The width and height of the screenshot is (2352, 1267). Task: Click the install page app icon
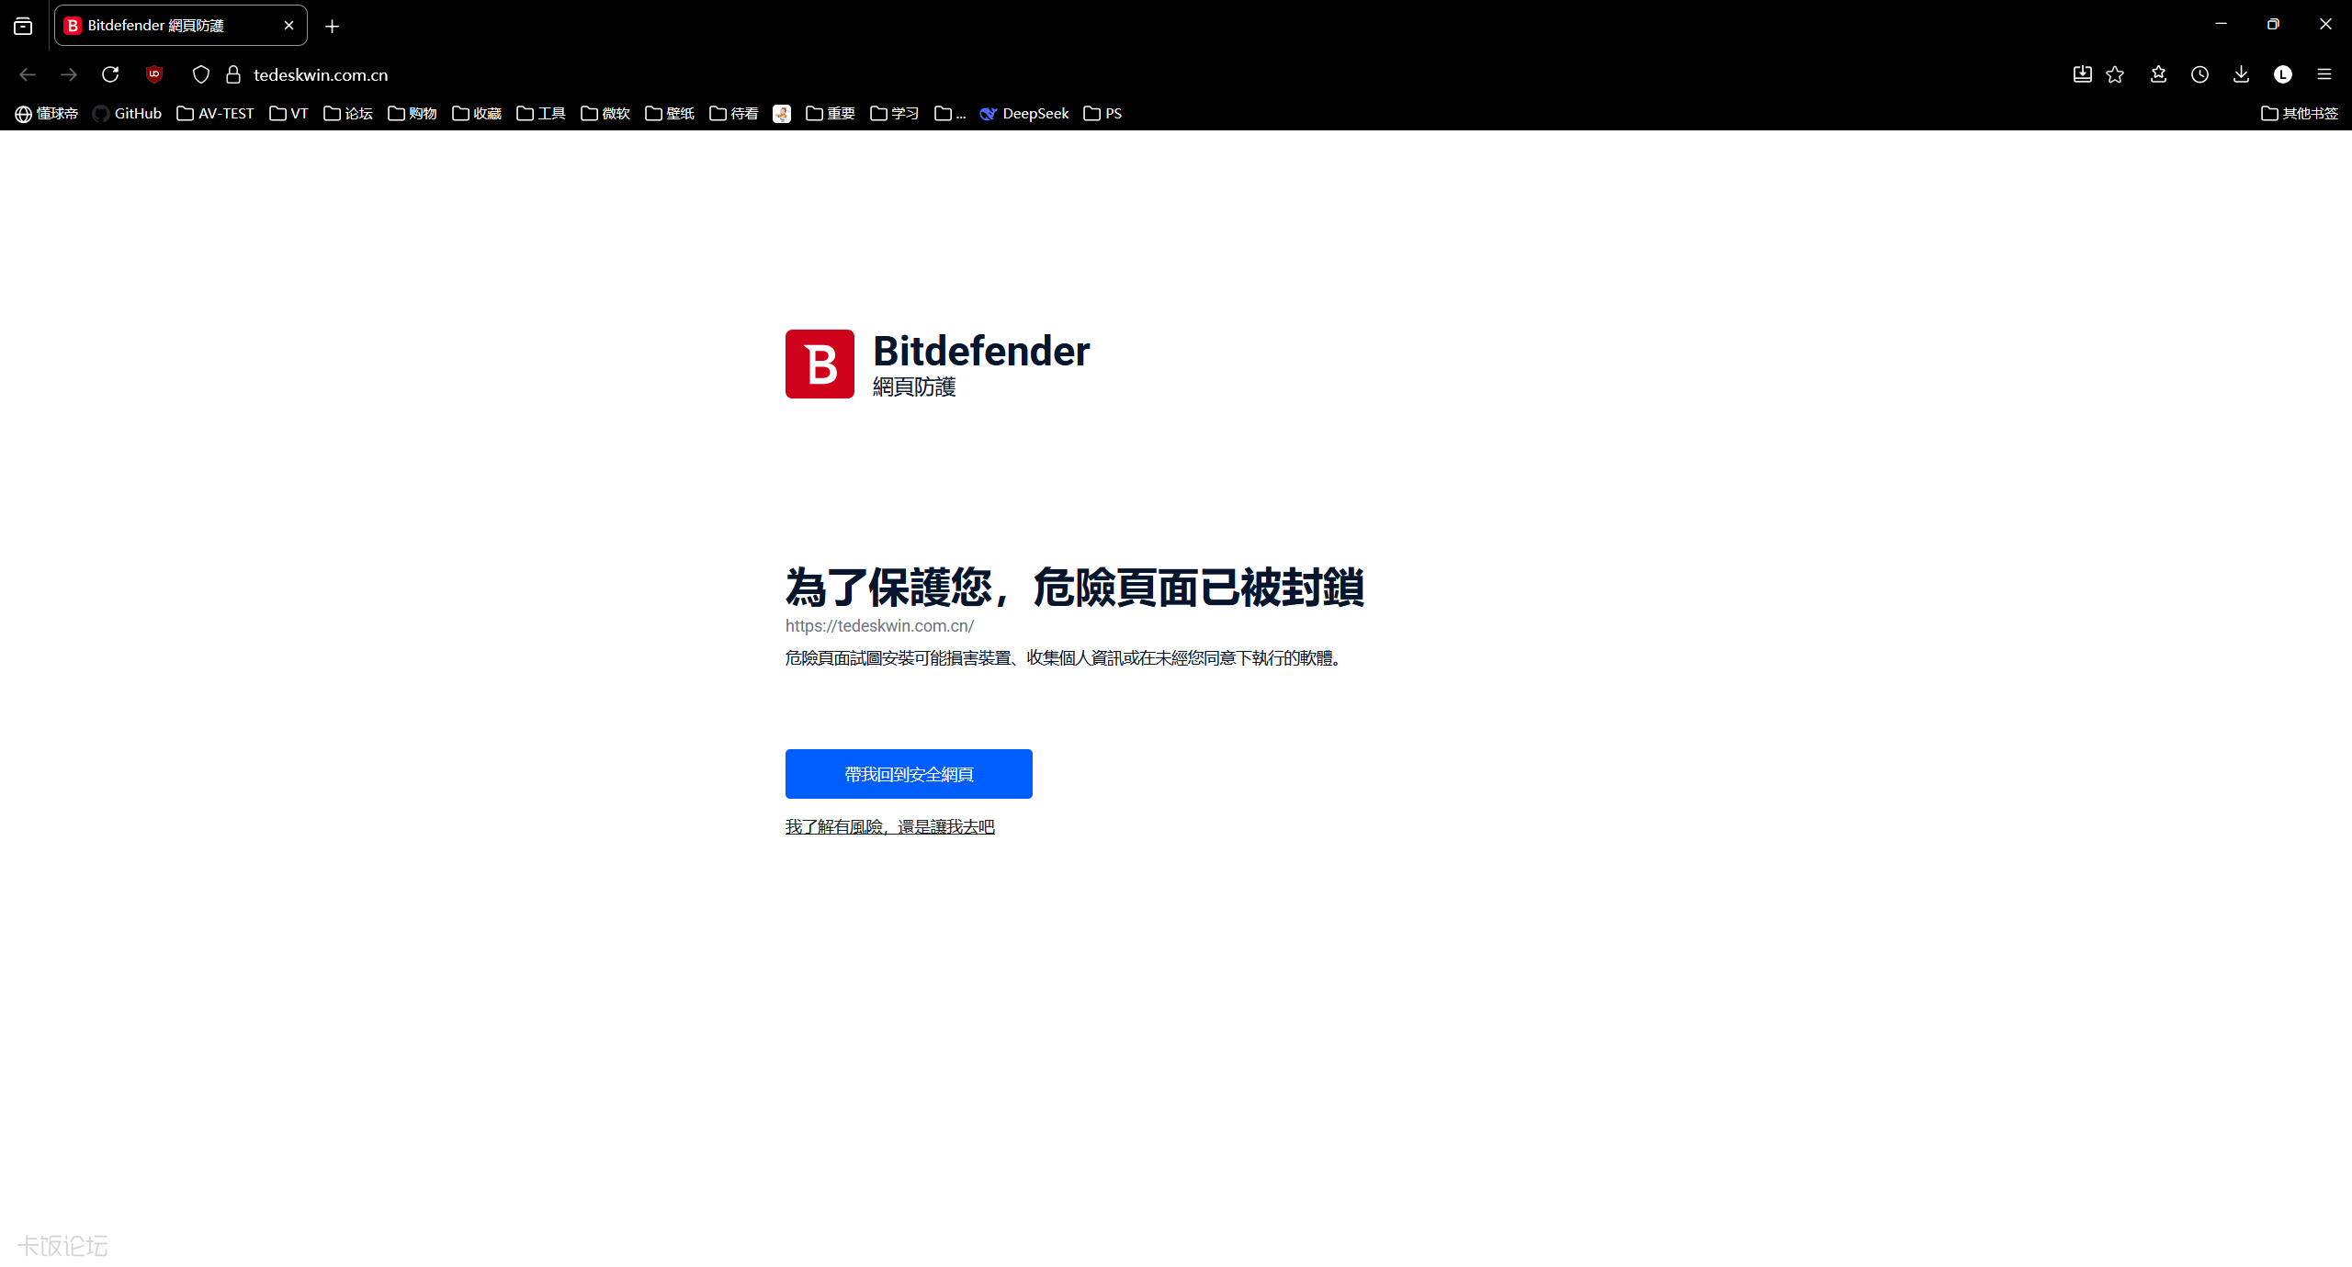2082,74
